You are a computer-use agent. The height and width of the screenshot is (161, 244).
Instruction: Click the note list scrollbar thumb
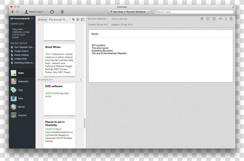pos(85,123)
